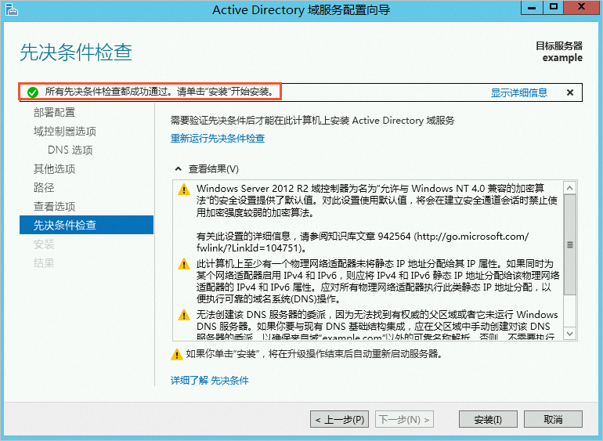
Task: Open 显示详细信息 link
Action: click(x=518, y=92)
